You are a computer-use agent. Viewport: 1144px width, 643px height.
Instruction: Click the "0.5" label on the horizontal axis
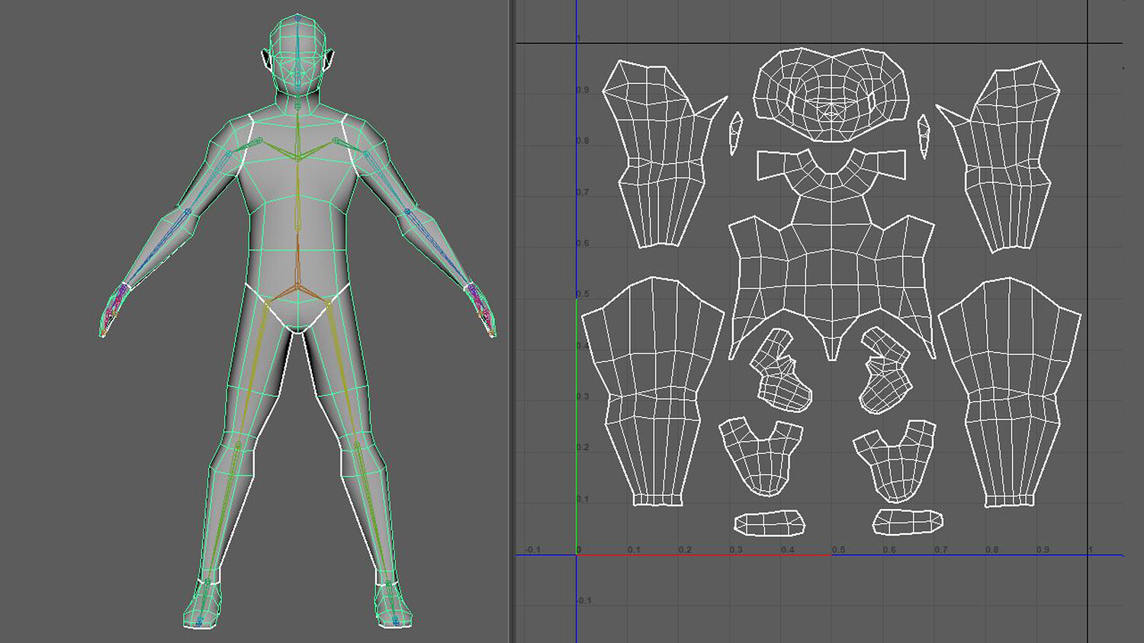coord(838,549)
